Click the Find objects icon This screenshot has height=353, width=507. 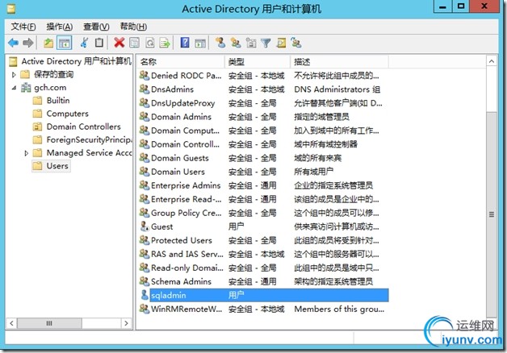pyautogui.click(x=281, y=43)
